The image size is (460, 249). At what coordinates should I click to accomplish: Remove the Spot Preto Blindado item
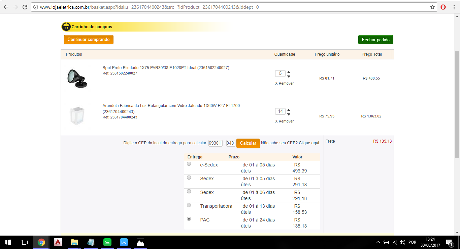(284, 83)
